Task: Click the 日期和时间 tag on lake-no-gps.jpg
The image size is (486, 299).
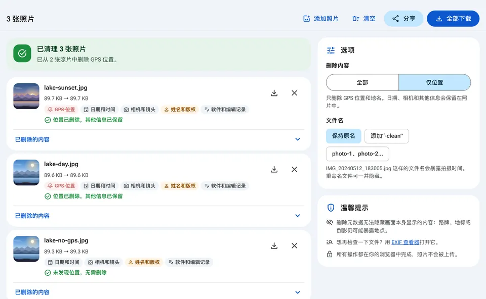Action: (x=64, y=262)
